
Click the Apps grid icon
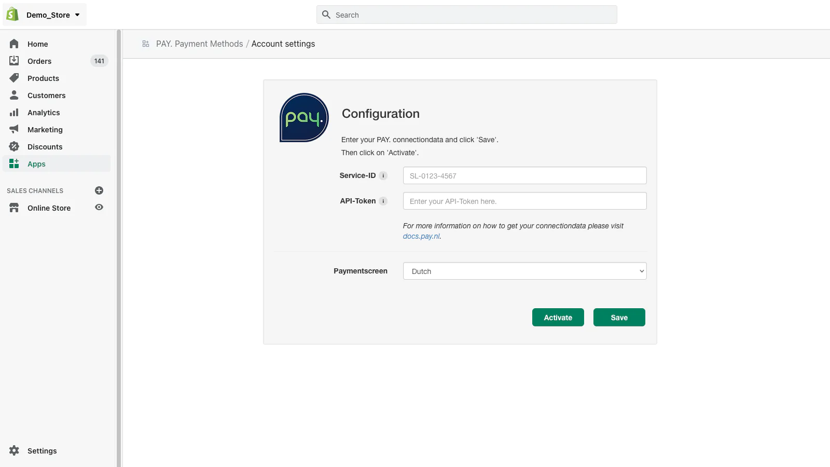(14, 164)
